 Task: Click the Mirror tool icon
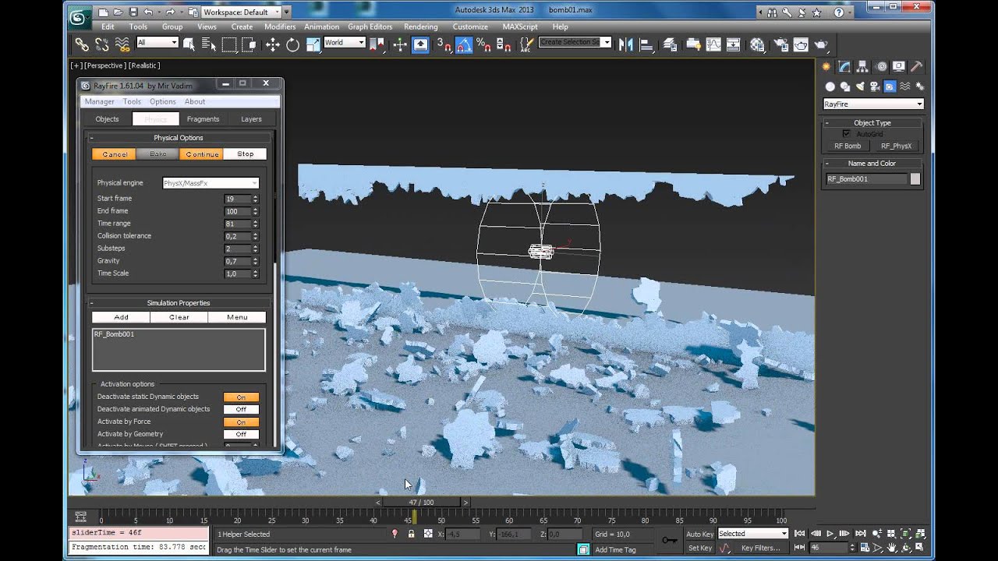coord(625,44)
